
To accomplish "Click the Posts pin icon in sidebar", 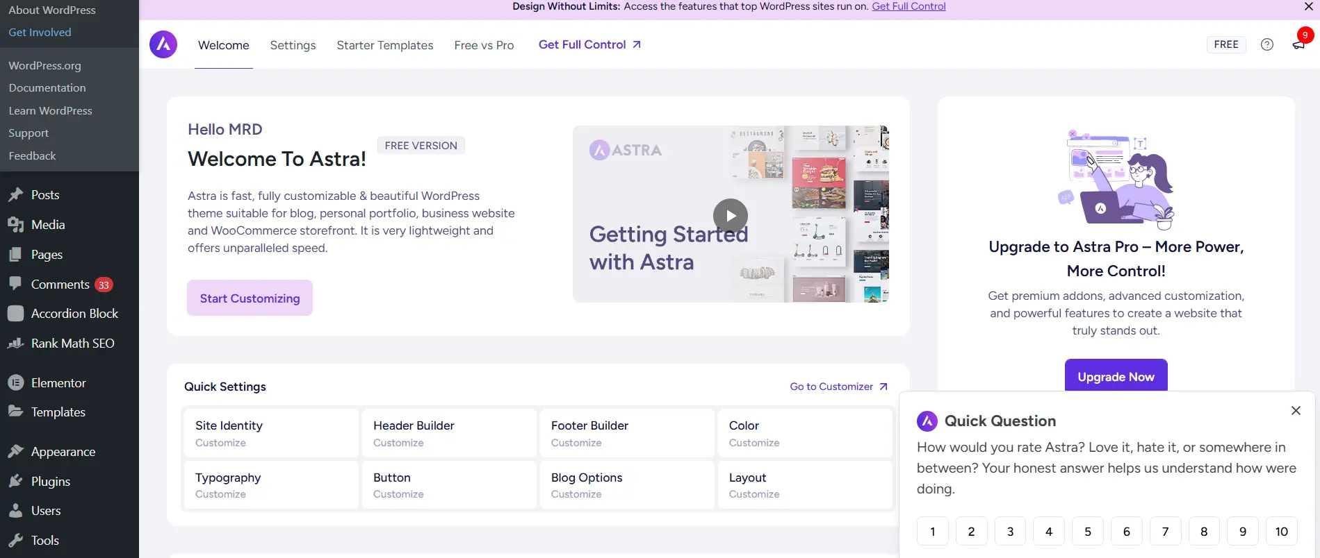I will [15, 195].
